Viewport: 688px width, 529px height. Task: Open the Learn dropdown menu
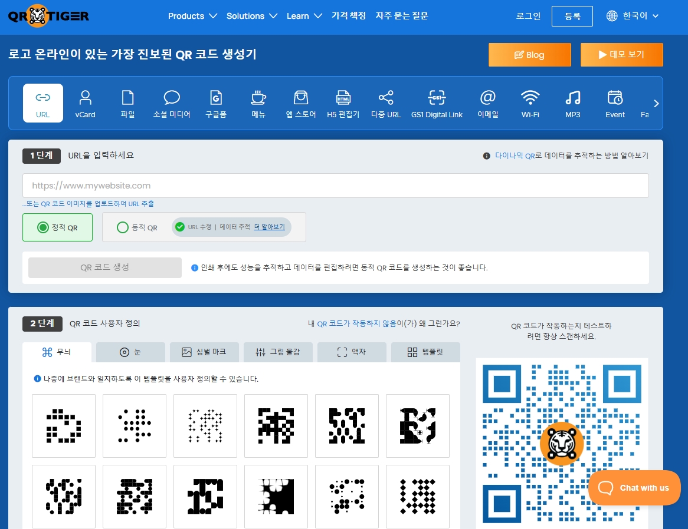tap(304, 16)
